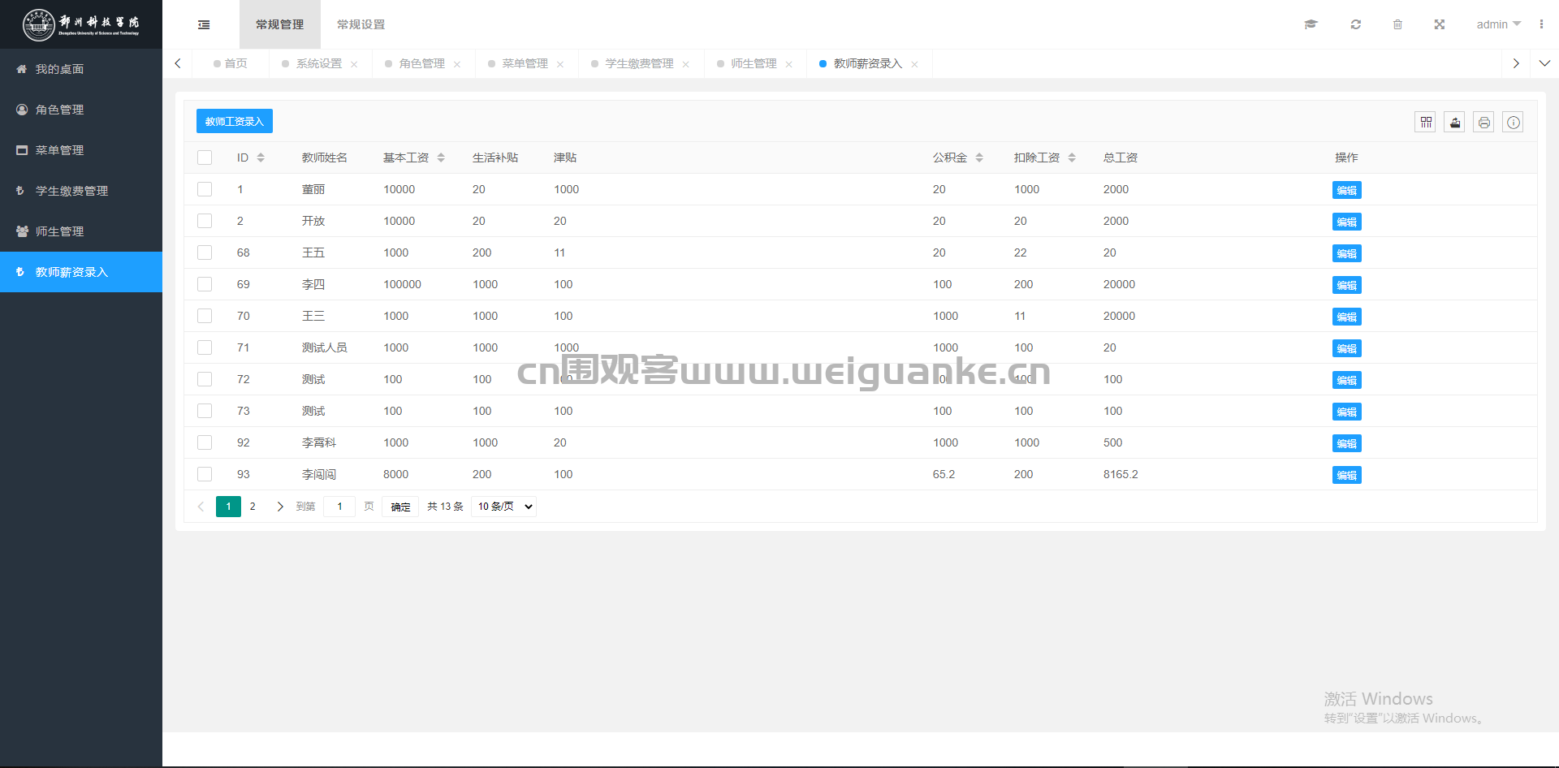Screen dimensions: 1559x768
Task: Sort by 扣除工资 column arrows
Action: click(1072, 157)
